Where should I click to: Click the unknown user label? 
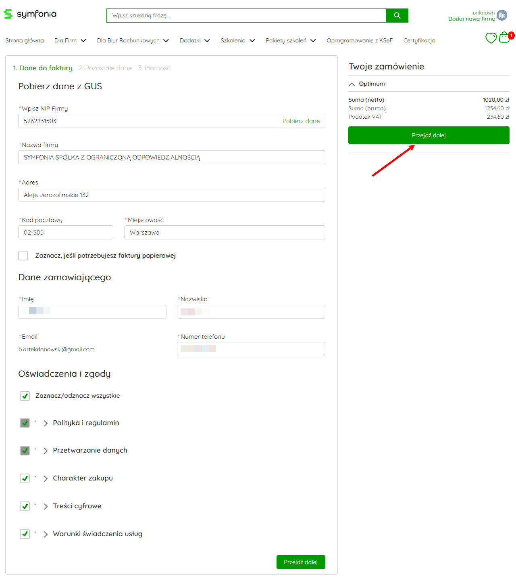[483, 13]
